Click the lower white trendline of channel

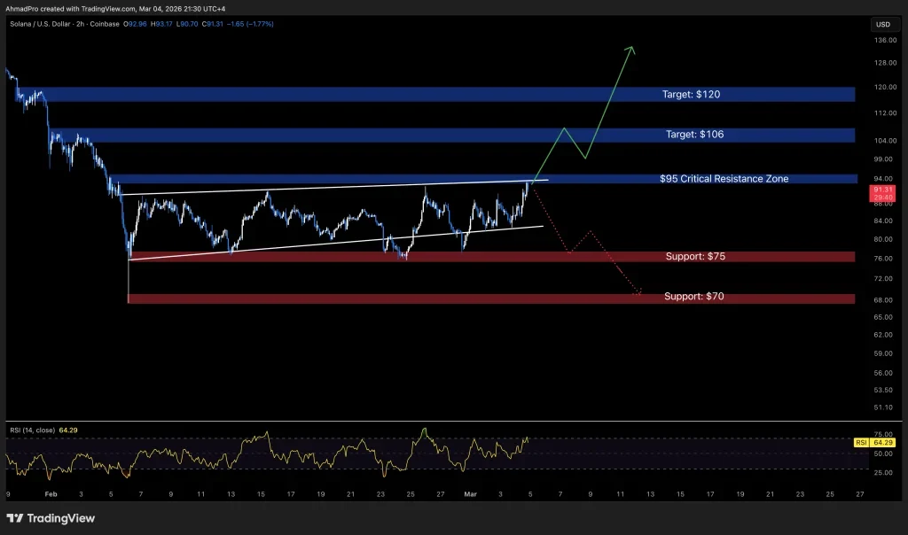(336, 243)
